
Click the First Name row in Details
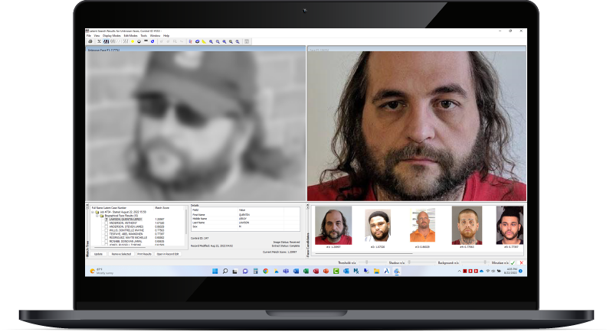tap(245, 215)
